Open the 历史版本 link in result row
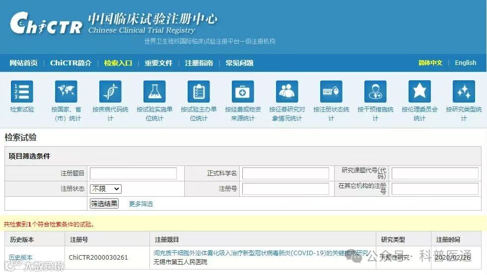The image size is (487, 275). (20, 257)
